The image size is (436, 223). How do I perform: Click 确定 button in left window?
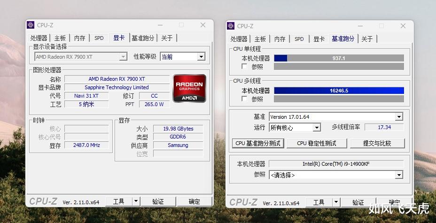pos(195,201)
